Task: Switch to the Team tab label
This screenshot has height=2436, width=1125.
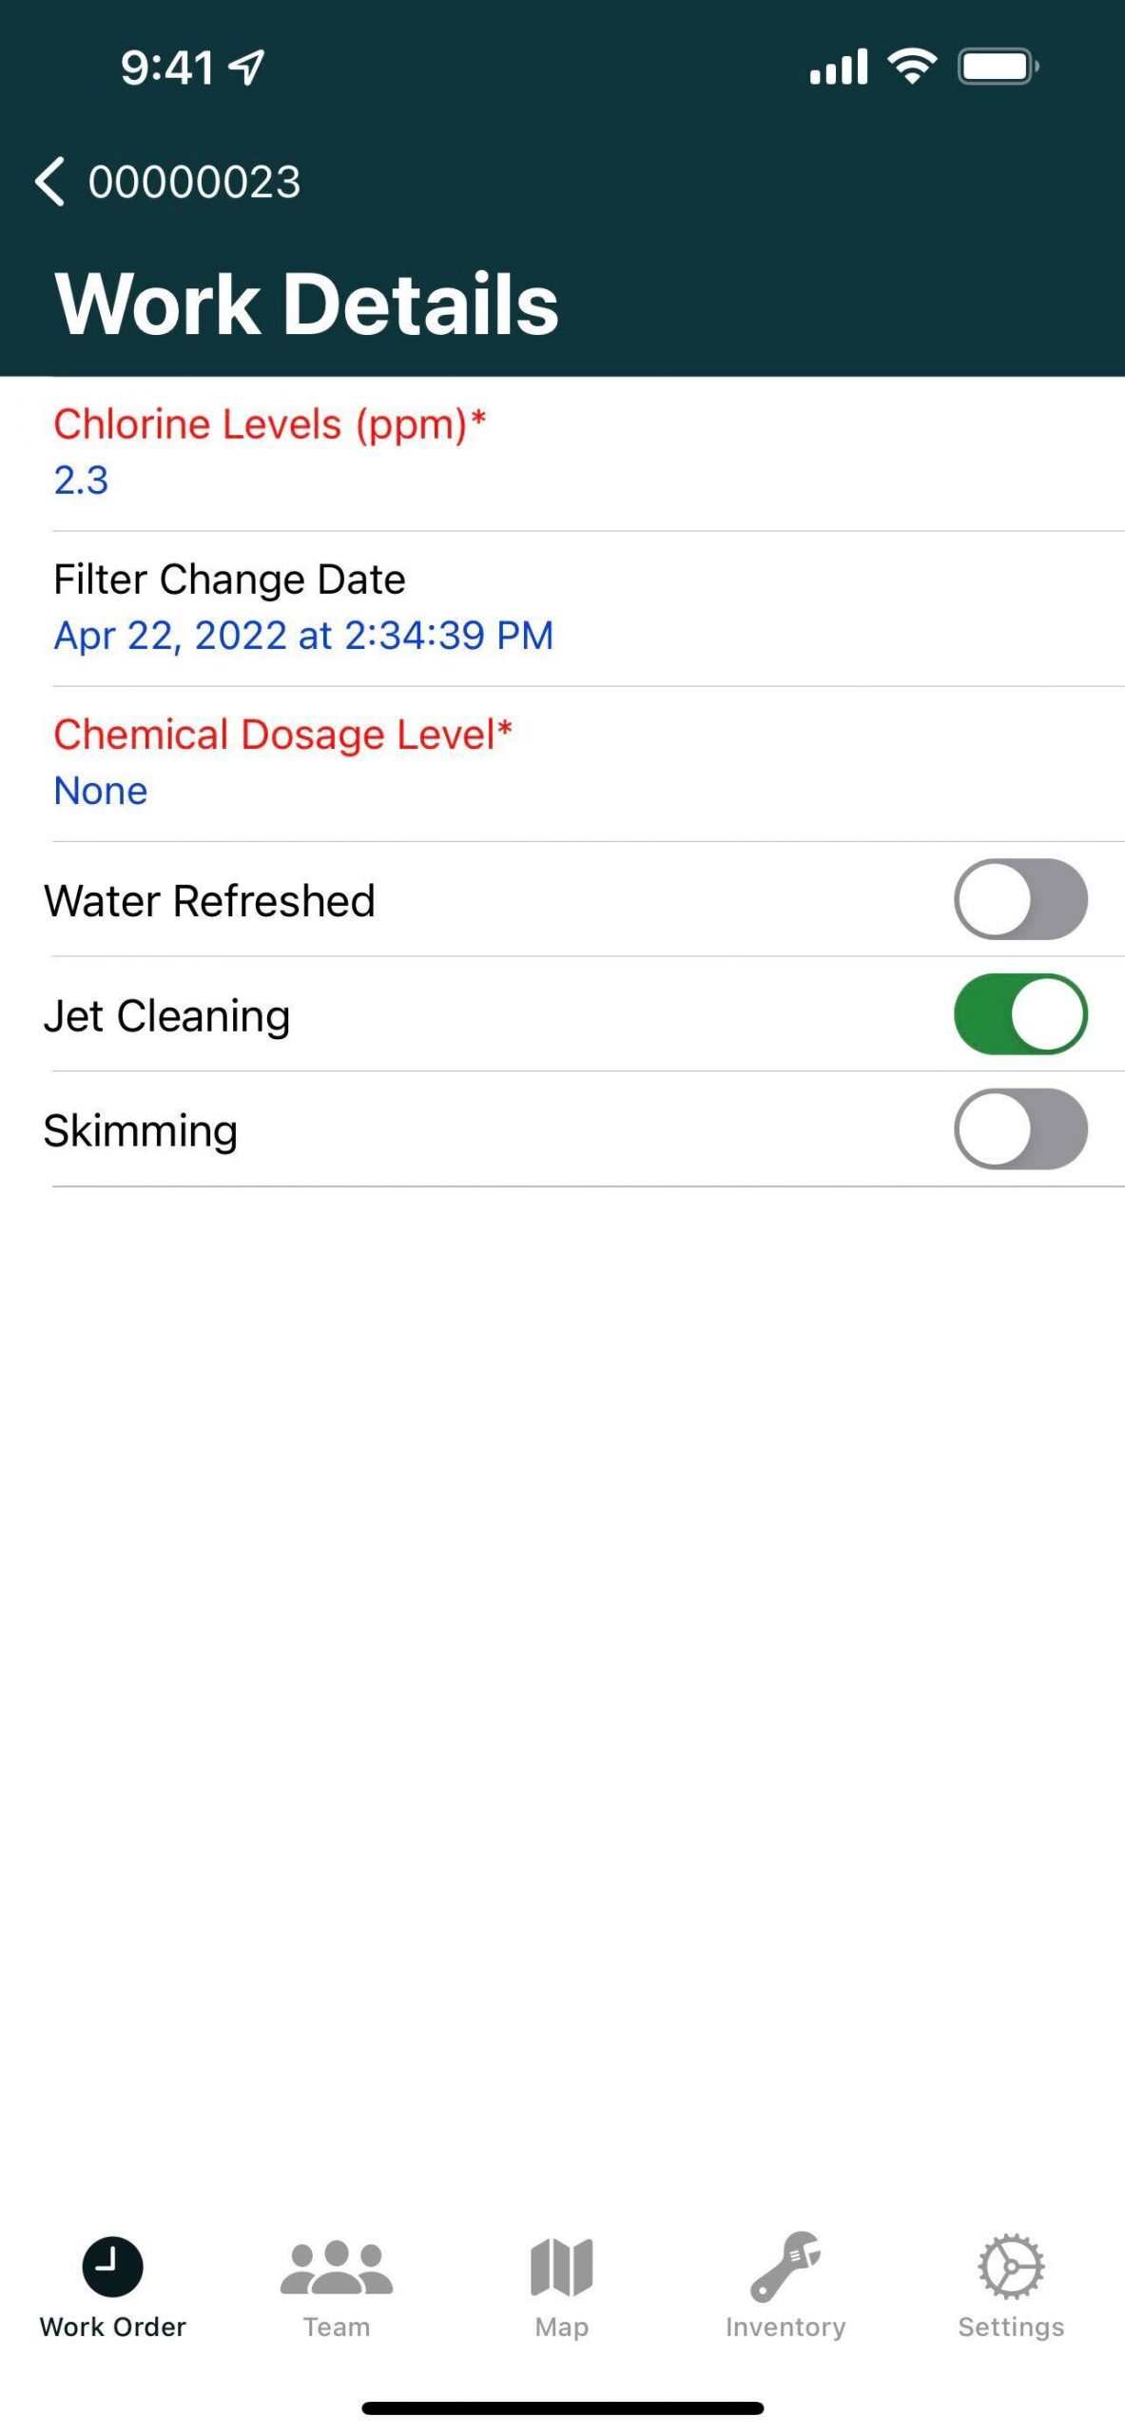Action: [x=337, y=2327]
